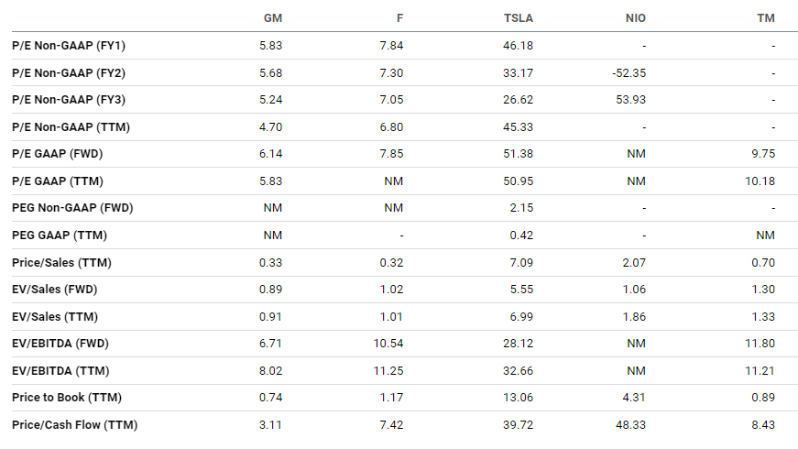This screenshot has width=798, height=449.
Task: Click the TM column header
Action: [766, 18]
